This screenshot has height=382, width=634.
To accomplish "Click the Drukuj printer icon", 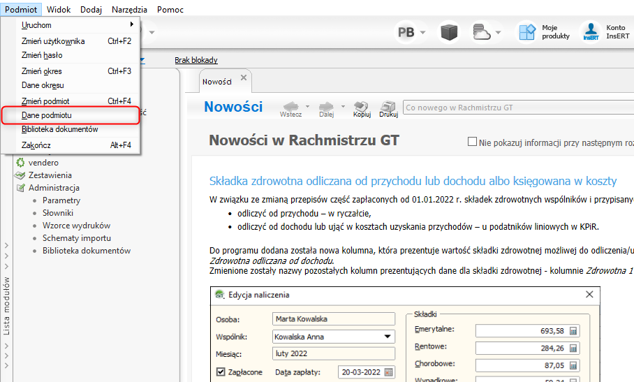I will (388, 109).
